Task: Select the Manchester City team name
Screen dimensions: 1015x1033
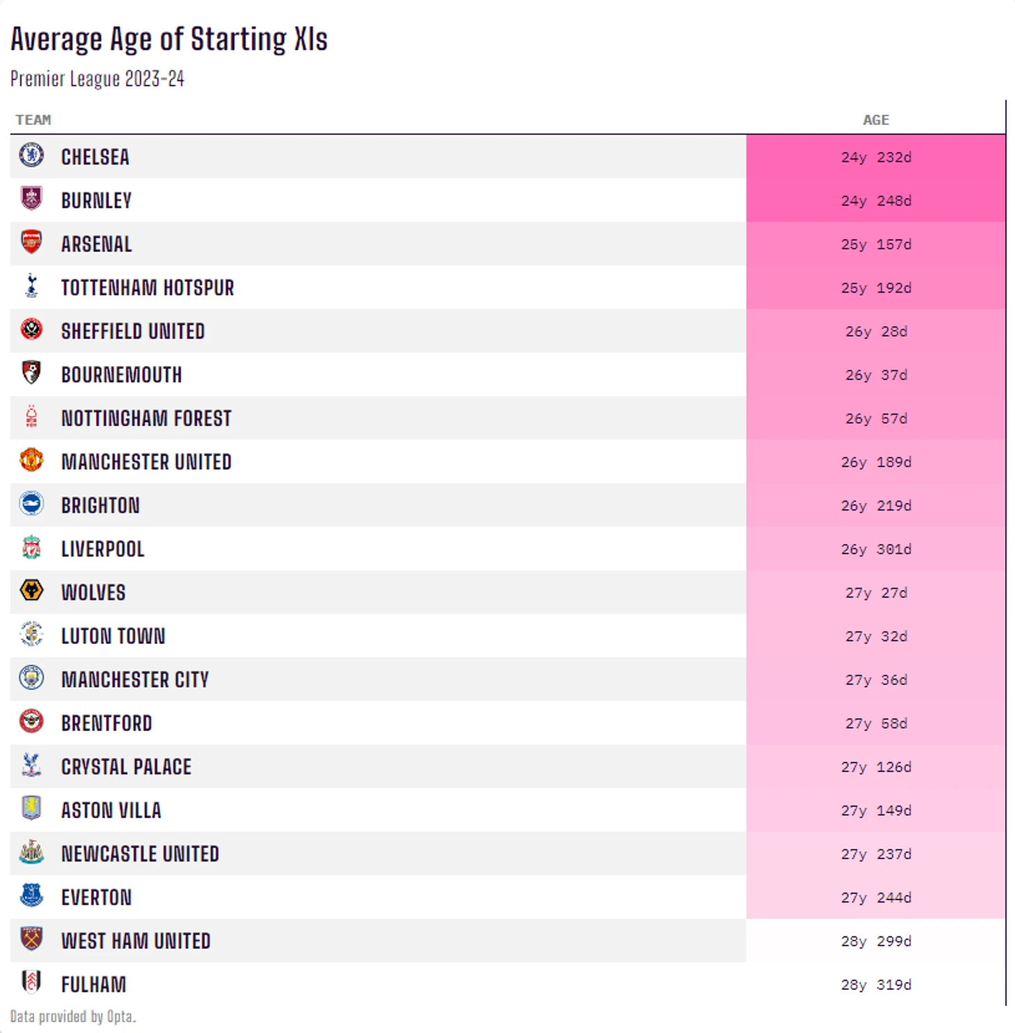Action: (x=135, y=680)
